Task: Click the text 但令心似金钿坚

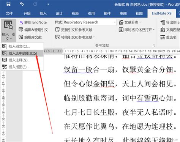Action: click(x=89, y=84)
